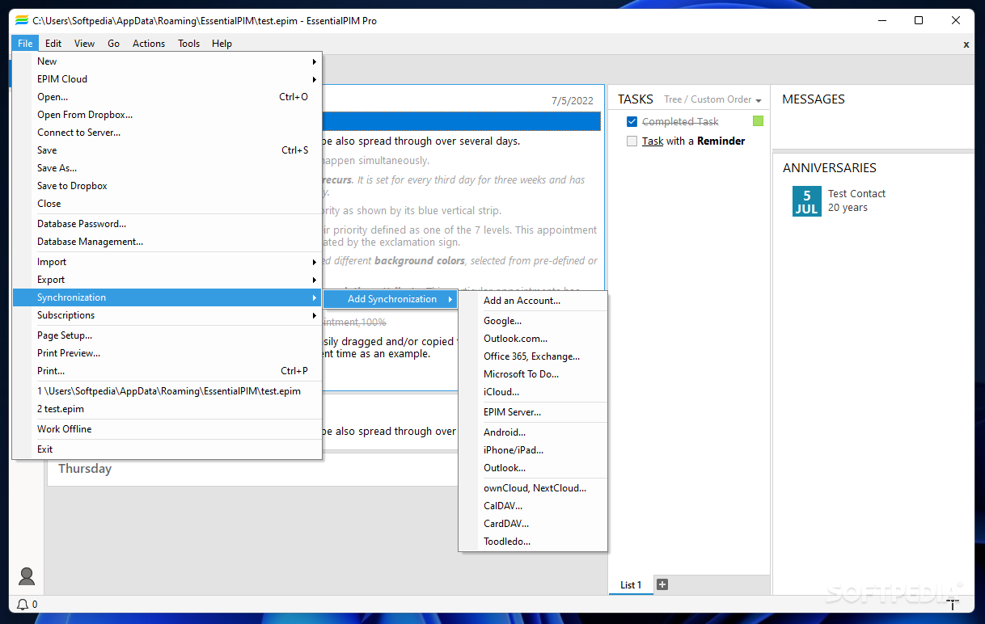Open the File menu
The height and width of the screenshot is (624, 985).
pos(25,44)
